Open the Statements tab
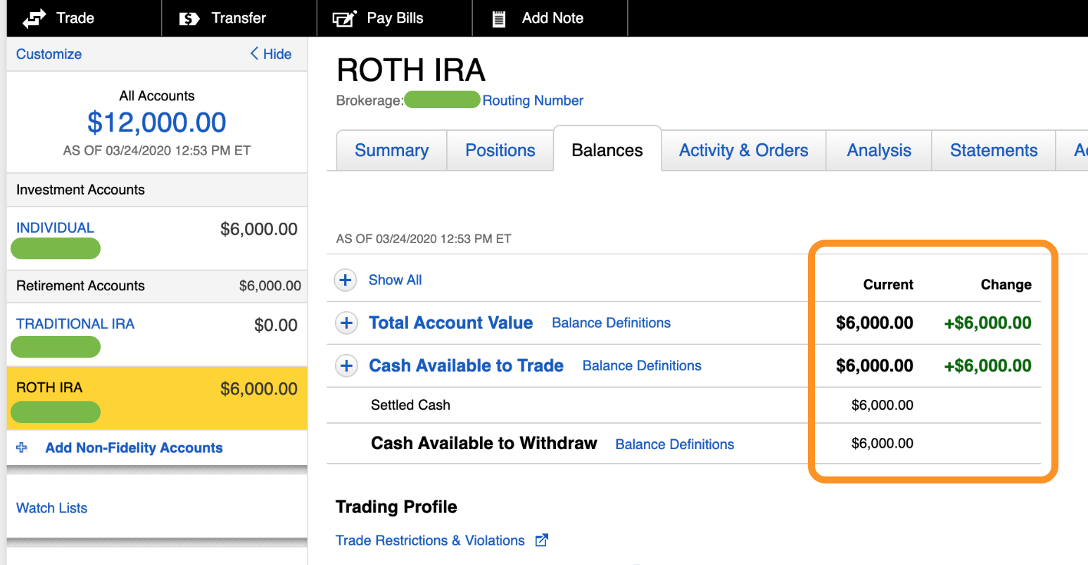Viewport: 1088px width, 565px height. pyautogui.click(x=993, y=150)
